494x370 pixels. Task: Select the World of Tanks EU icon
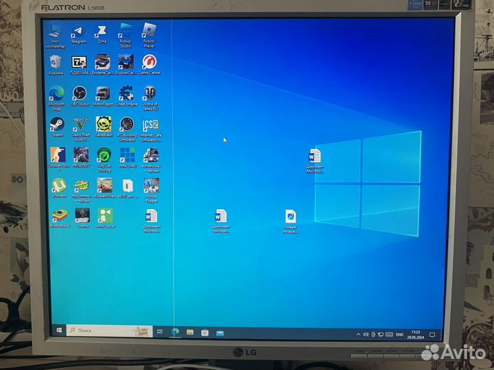pos(150,98)
